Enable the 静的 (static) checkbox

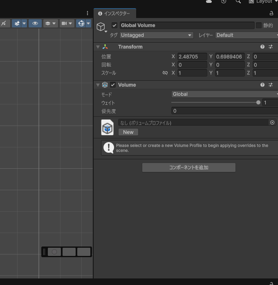259,25
